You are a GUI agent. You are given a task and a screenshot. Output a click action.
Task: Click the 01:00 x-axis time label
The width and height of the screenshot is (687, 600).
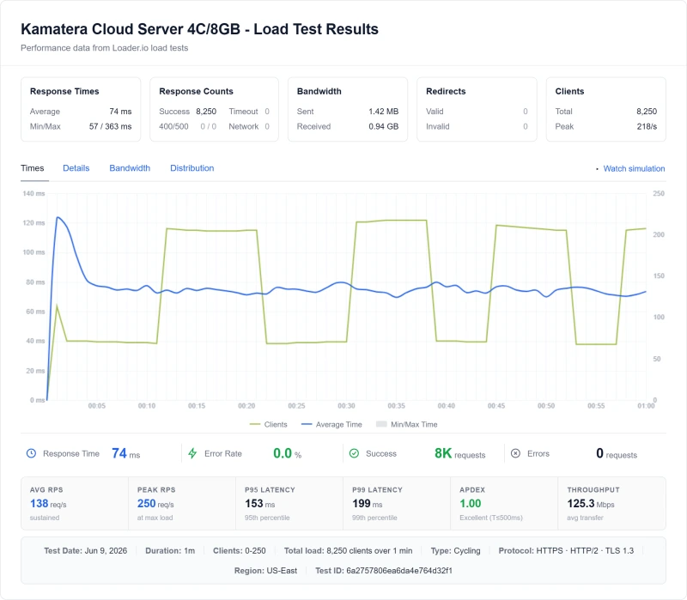click(646, 405)
